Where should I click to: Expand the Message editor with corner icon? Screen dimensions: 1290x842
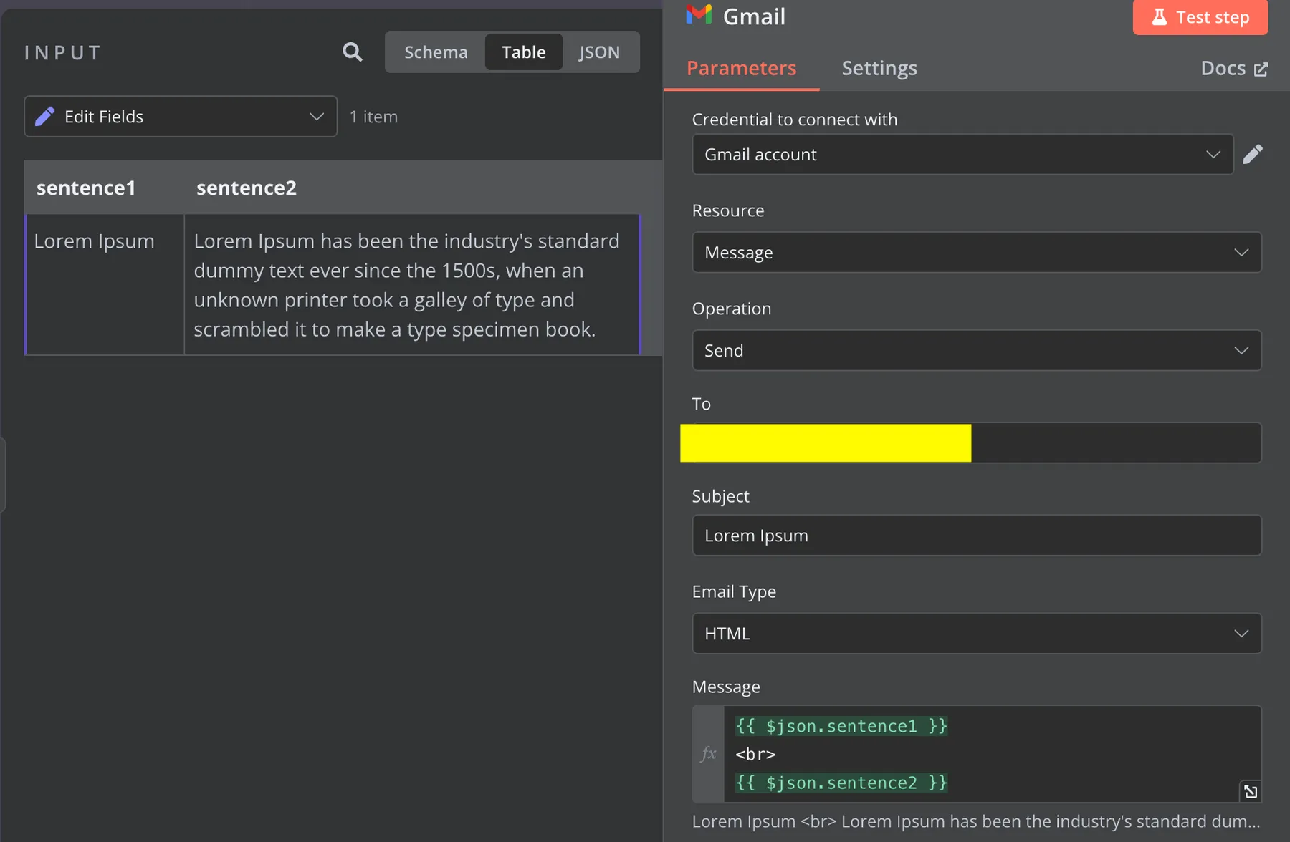pyautogui.click(x=1250, y=791)
